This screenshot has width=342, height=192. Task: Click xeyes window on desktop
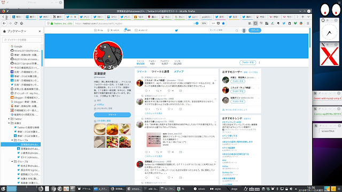coord(330,10)
